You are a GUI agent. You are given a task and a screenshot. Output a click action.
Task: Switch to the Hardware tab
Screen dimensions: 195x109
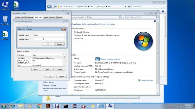pos(30,18)
